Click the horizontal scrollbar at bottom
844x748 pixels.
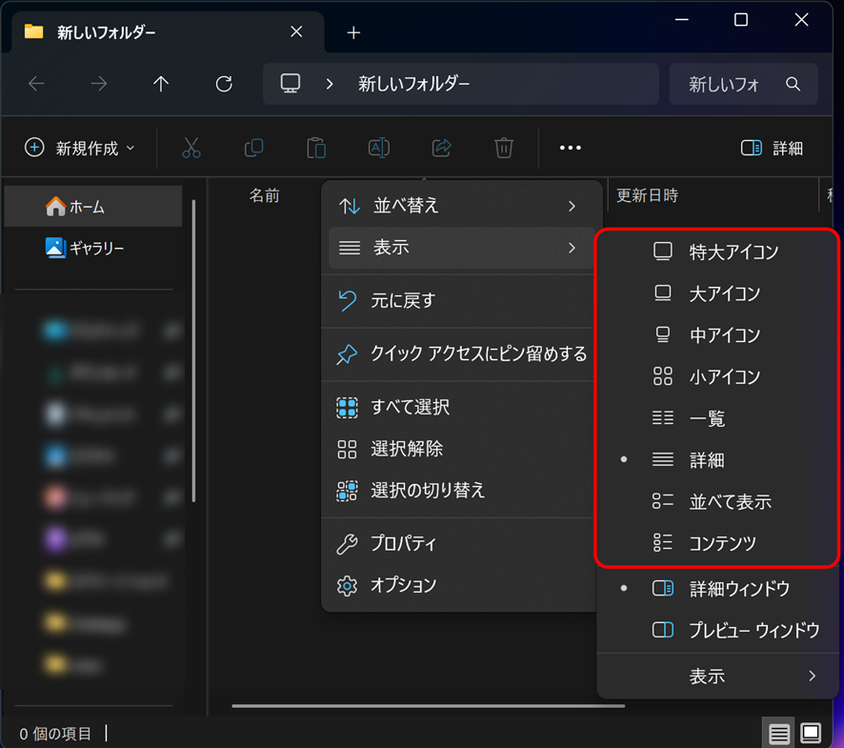pos(428,706)
